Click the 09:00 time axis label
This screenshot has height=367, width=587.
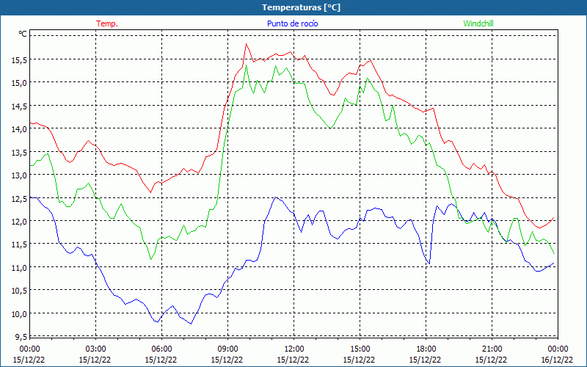227,349
